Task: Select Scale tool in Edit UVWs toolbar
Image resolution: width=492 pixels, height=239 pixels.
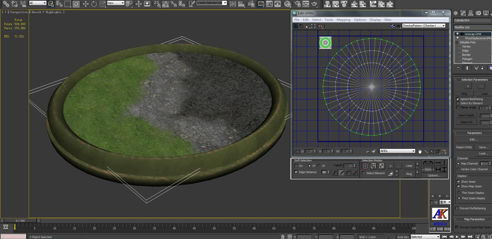Action: (307, 26)
